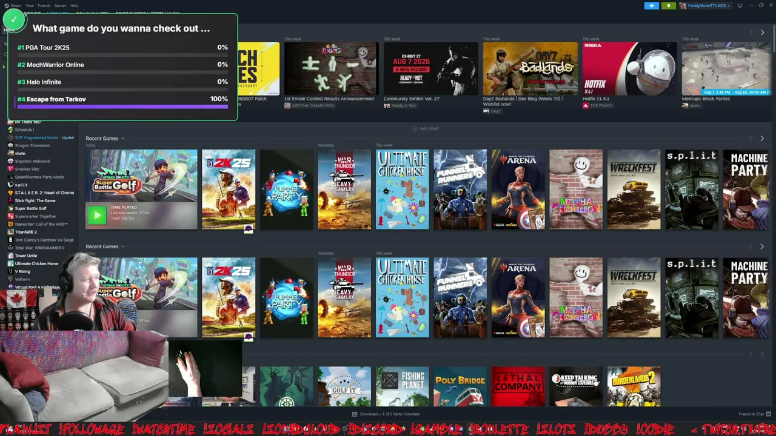This screenshot has height=436, width=776.
Task: Select "SpeedRunners Party Mode" in library list
Action: tap(41, 177)
